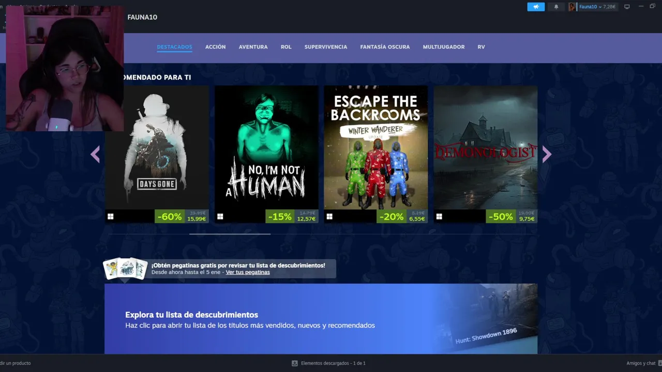The width and height of the screenshot is (662, 372).
Task: Click the free stickers promo text
Action: point(238,265)
